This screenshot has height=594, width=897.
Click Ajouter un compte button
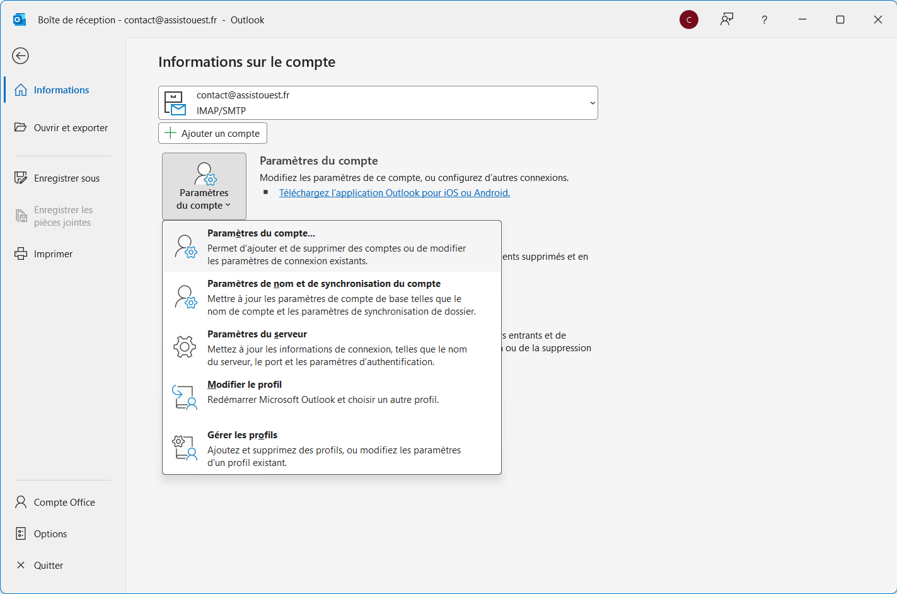[213, 133]
